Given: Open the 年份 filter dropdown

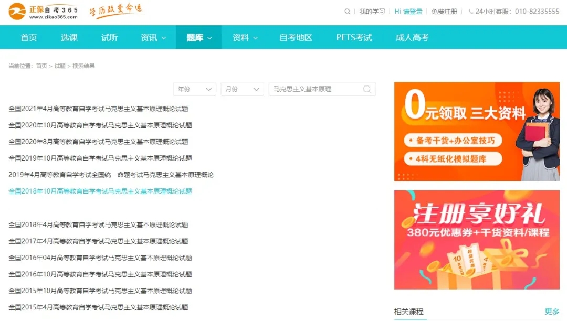Looking at the screenshot, I should click(x=194, y=89).
